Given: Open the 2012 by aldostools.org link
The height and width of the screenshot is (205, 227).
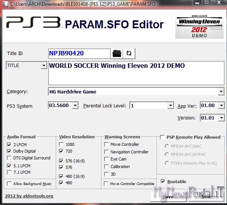Looking at the screenshot, I should (29, 196).
